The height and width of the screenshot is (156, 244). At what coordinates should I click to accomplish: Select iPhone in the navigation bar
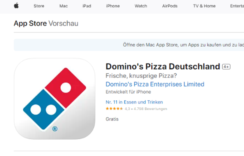pyautogui.click(x=113, y=6)
